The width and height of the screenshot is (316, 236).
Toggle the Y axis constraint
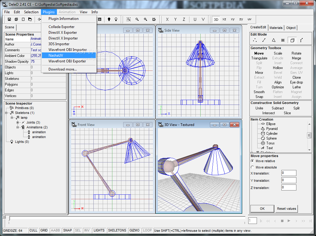(175, 19)
